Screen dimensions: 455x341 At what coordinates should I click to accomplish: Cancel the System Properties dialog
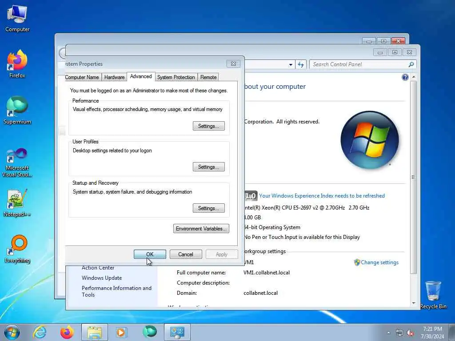186,254
